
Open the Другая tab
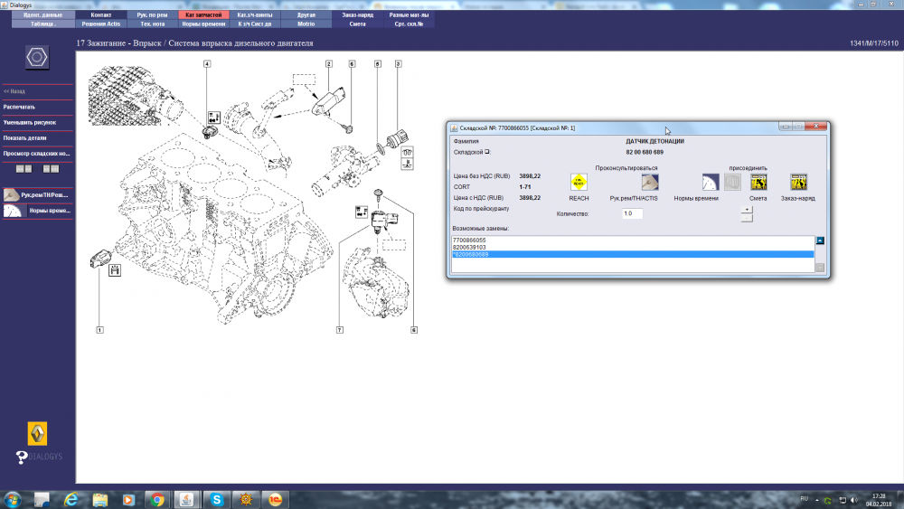click(x=306, y=15)
